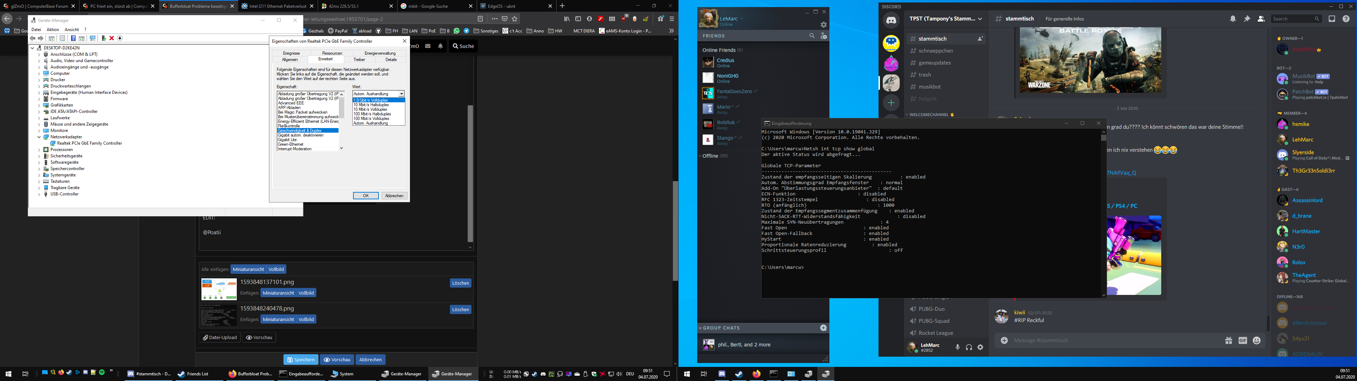Viewport: 1357px width, 381px height.
Task: Toggle Discord member list icon
Action: point(1261,19)
